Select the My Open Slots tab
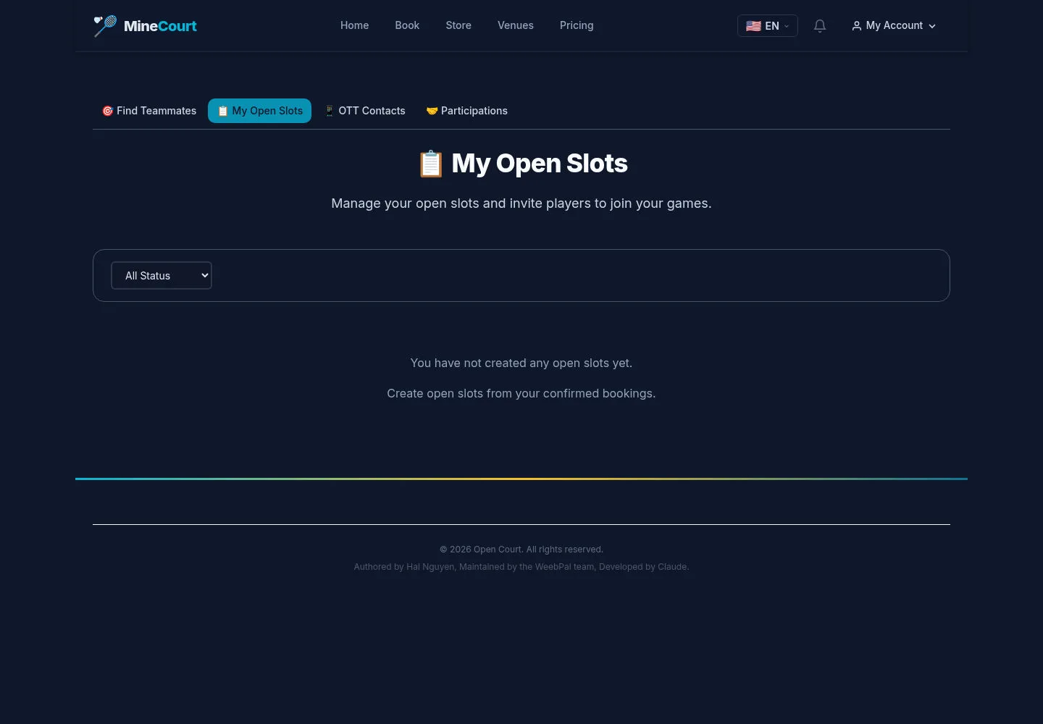The image size is (1043, 724). [x=260, y=111]
